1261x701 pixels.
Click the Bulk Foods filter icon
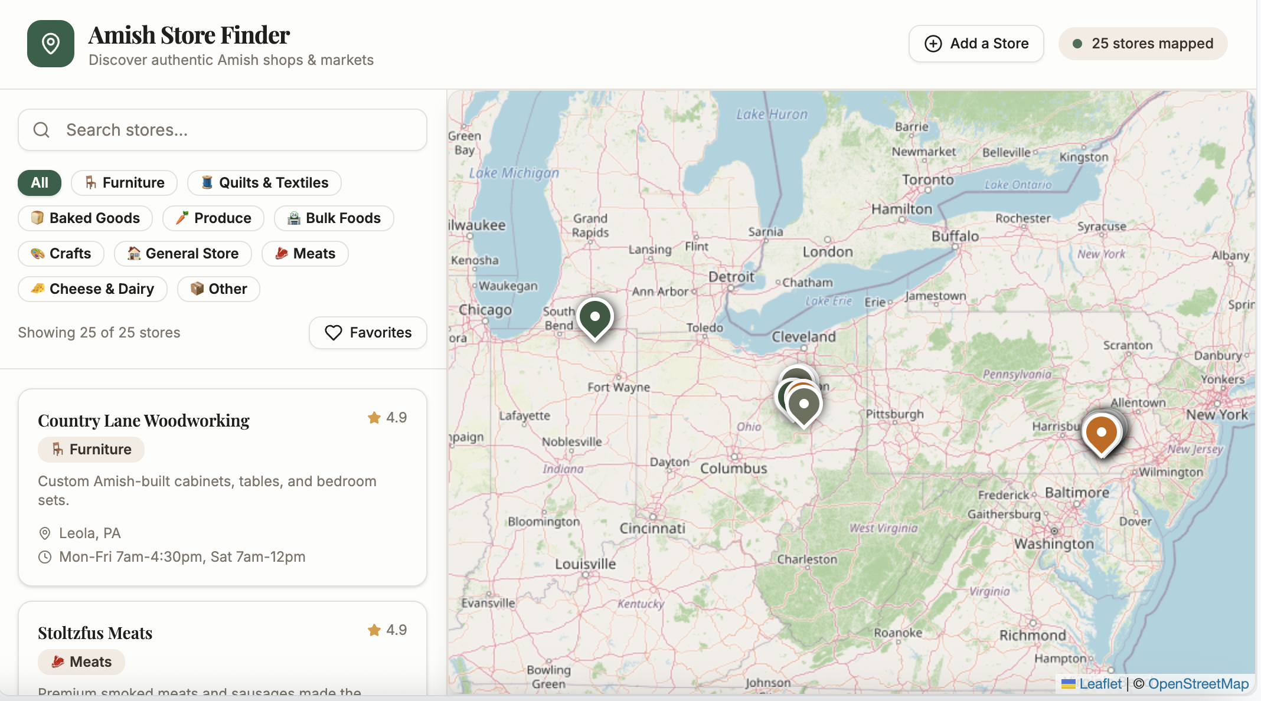pyautogui.click(x=294, y=218)
